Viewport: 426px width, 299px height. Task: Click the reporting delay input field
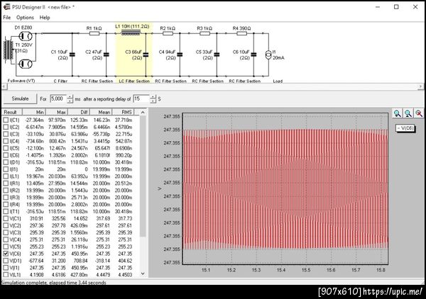click(x=141, y=98)
